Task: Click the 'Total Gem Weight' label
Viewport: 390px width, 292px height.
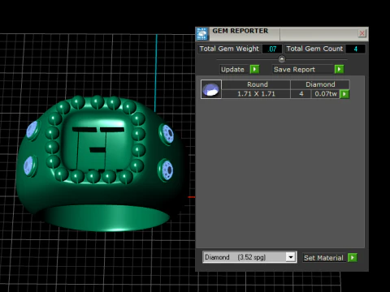Action: click(x=229, y=49)
